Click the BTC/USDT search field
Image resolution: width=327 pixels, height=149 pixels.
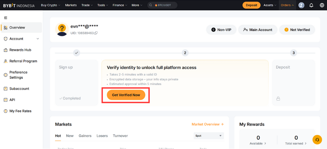pos(162,5)
